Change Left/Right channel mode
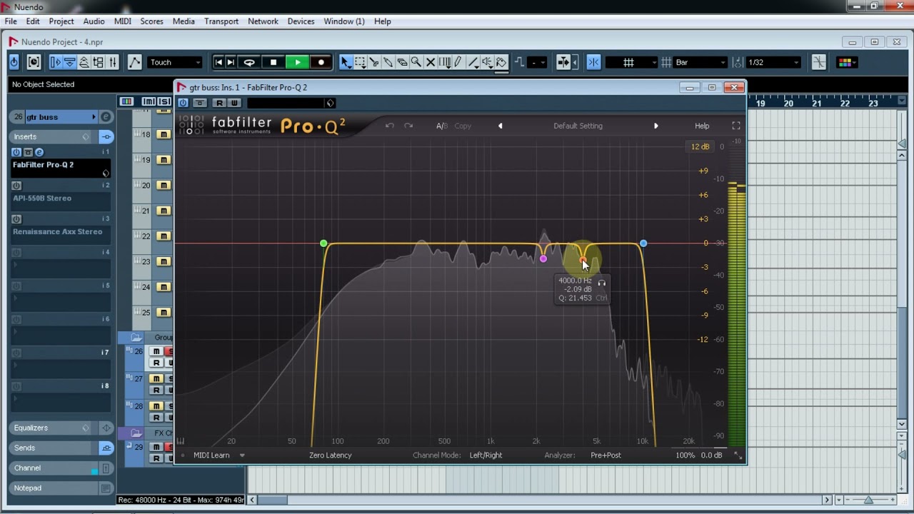914x514 pixels. point(486,455)
